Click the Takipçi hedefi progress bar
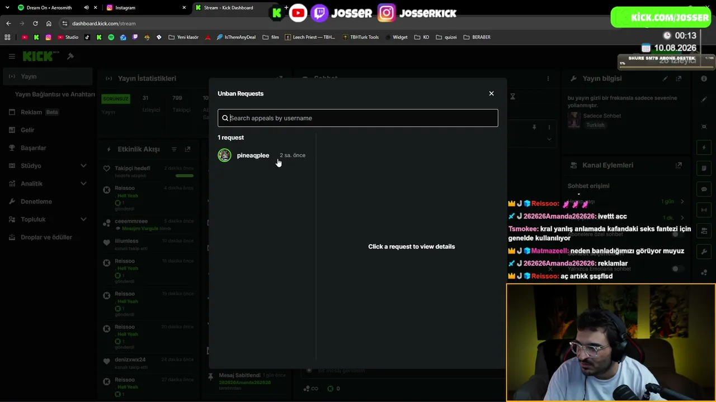The image size is (716, 402). (x=185, y=175)
